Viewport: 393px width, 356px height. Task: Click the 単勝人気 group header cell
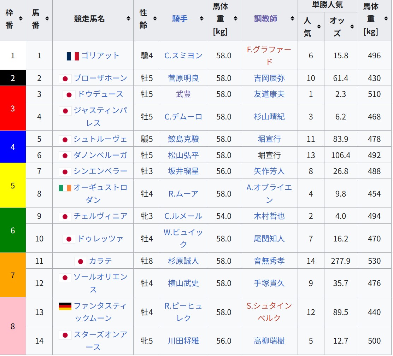pos(327,6)
